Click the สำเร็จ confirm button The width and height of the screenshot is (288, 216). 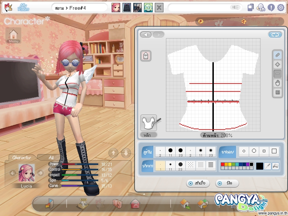(x=198, y=183)
